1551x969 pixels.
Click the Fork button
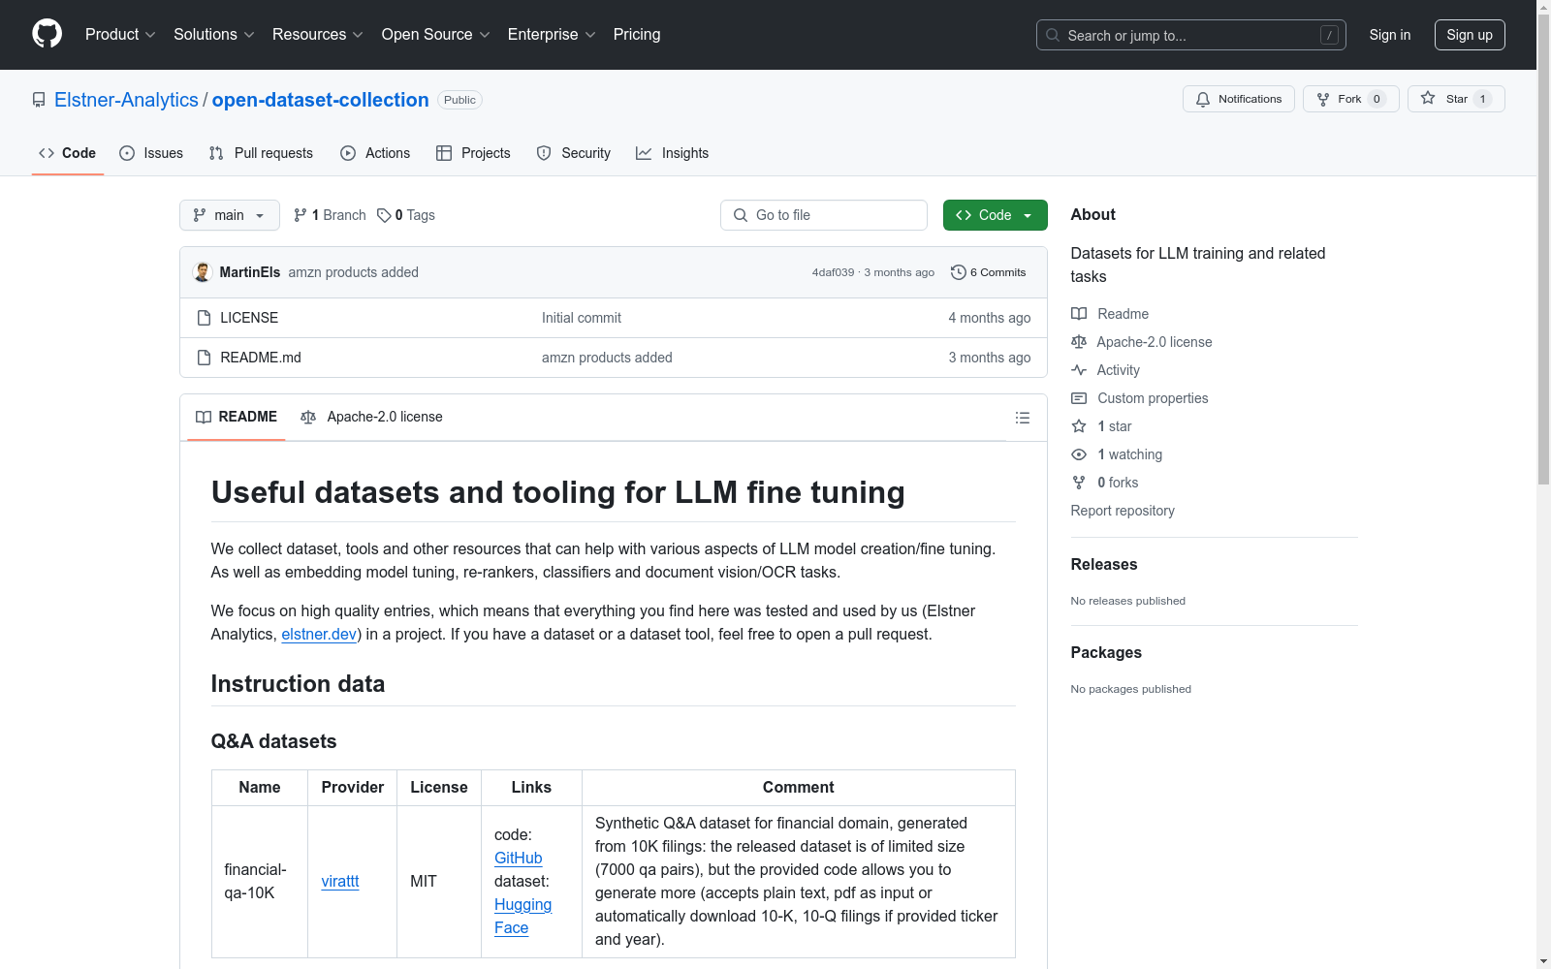click(1351, 99)
